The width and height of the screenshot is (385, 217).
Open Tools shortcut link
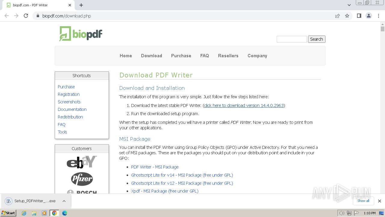(62, 132)
